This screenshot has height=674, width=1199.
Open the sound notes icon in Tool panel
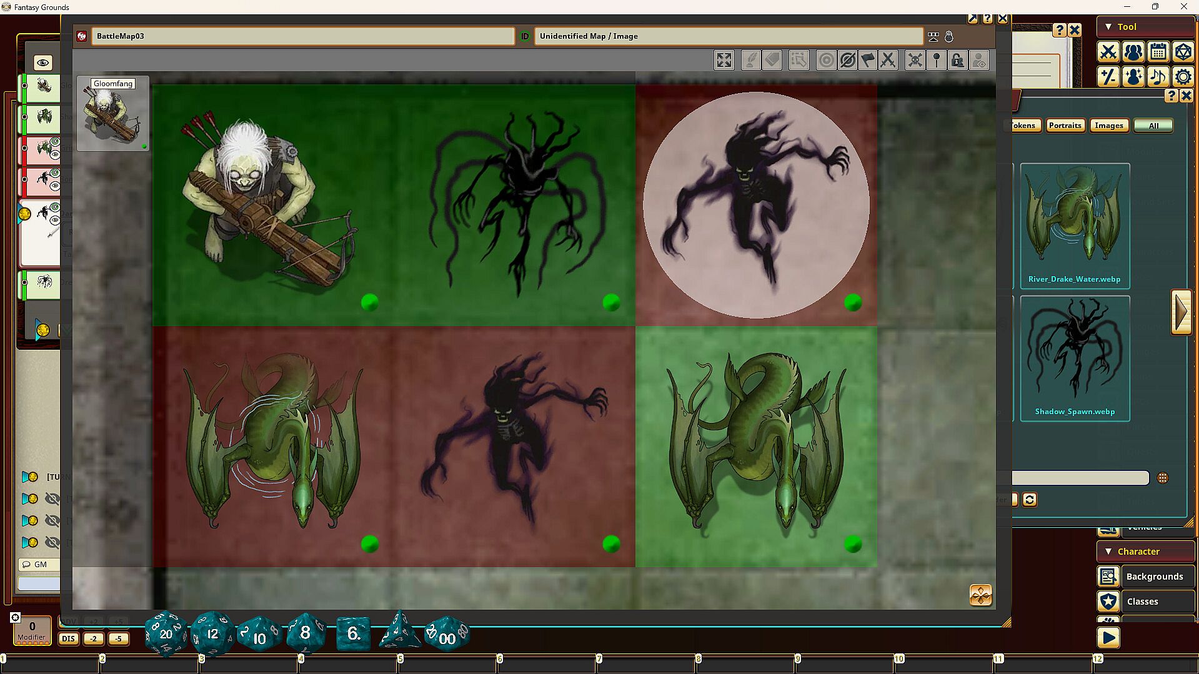[x=1158, y=77]
